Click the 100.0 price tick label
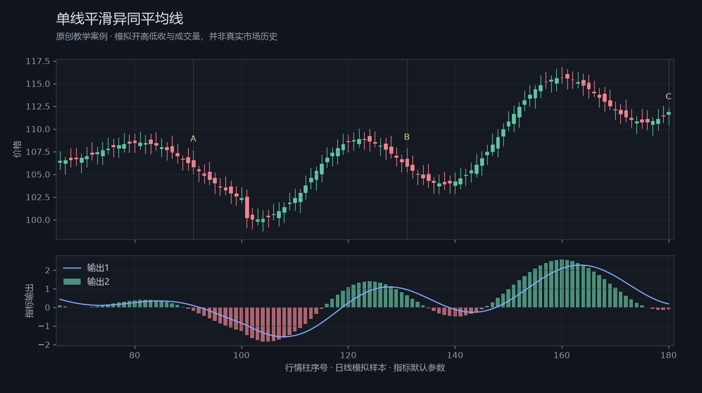The image size is (702, 393). 38,220
